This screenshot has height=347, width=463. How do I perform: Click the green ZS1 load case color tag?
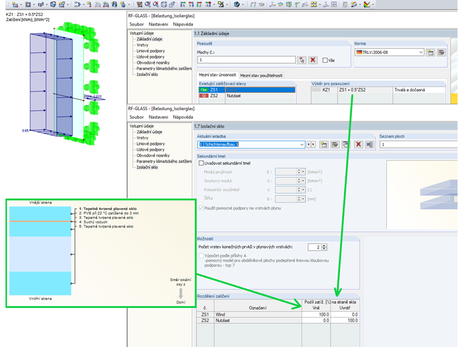coord(203,89)
